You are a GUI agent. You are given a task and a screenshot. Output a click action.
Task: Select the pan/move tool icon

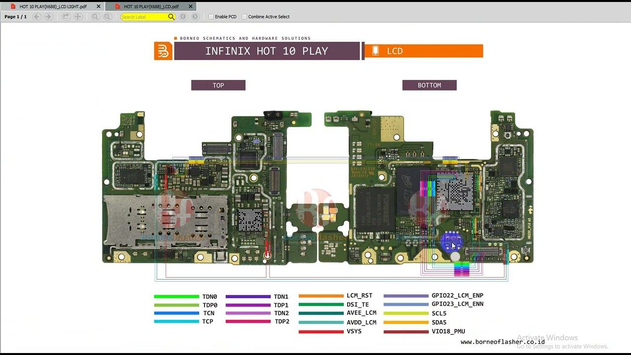pyautogui.click(x=78, y=17)
